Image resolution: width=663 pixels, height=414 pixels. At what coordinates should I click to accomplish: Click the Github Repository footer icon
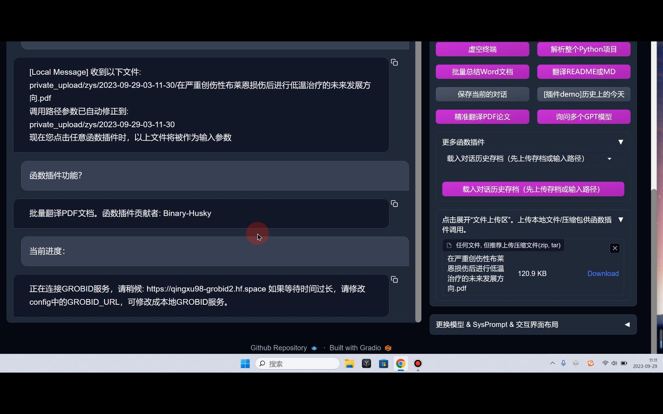point(314,348)
